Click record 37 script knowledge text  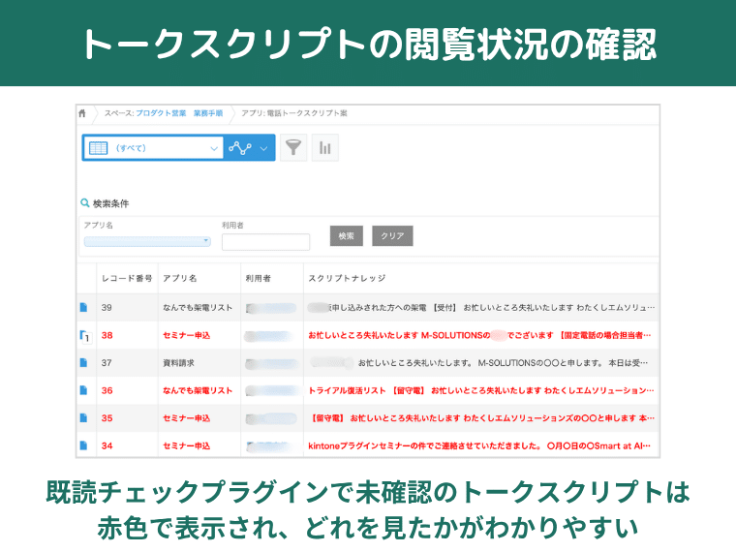pyautogui.click(x=503, y=363)
